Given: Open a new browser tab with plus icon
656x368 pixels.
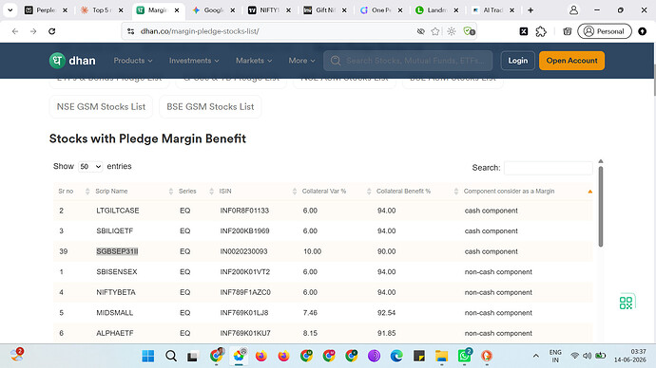Looking at the screenshot, I should [531, 10].
